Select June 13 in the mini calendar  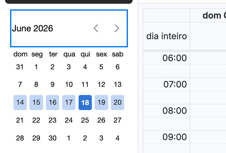[x=118, y=85]
